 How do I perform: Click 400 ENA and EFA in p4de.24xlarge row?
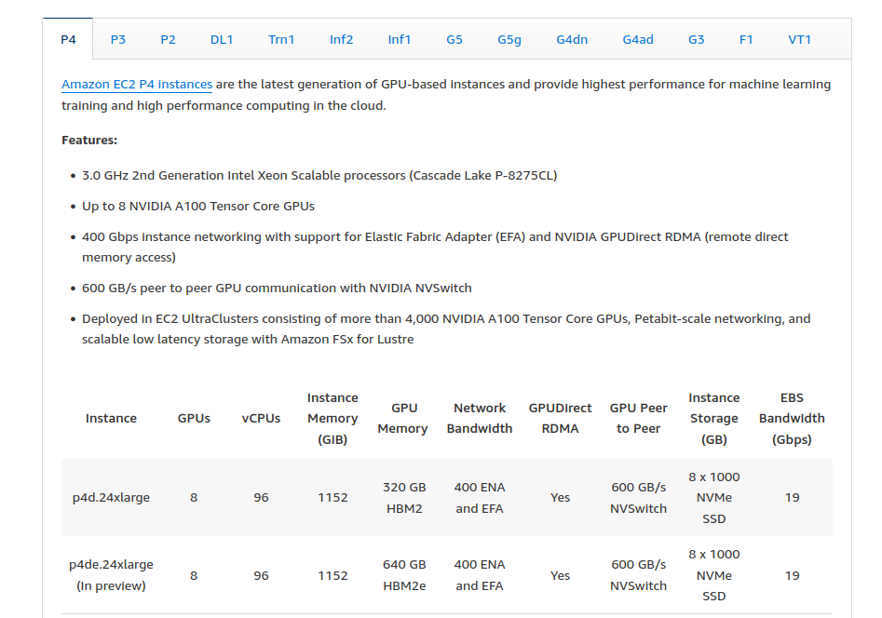(x=480, y=575)
